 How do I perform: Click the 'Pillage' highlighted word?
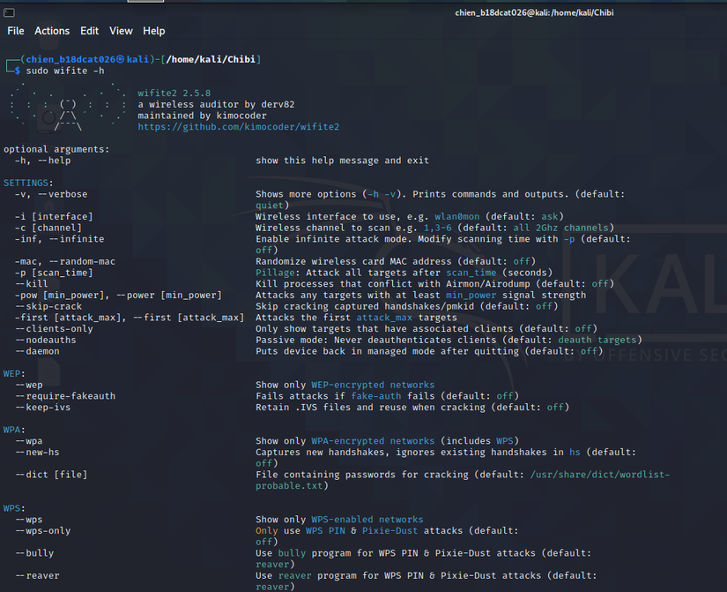tap(275, 273)
